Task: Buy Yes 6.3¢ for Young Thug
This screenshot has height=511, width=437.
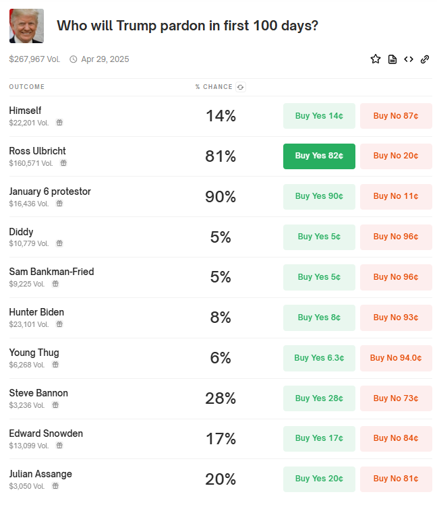Action: coord(319,358)
